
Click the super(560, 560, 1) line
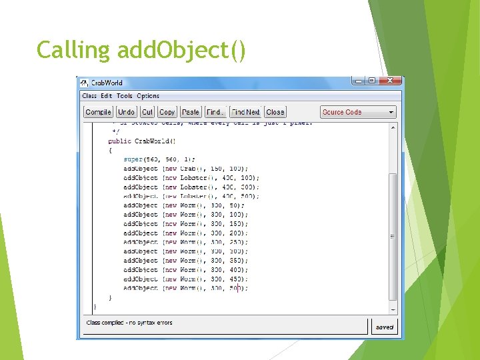click(x=159, y=159)
